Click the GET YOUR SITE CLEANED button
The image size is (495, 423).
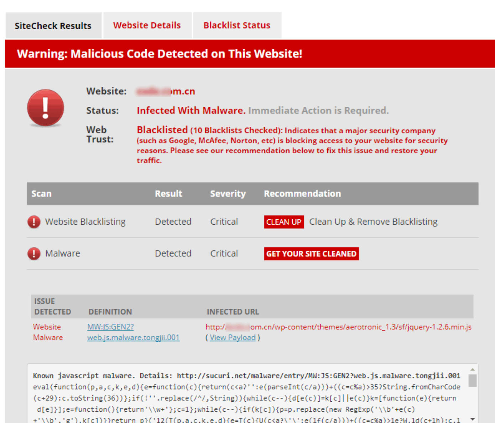[x=311, y=254]
